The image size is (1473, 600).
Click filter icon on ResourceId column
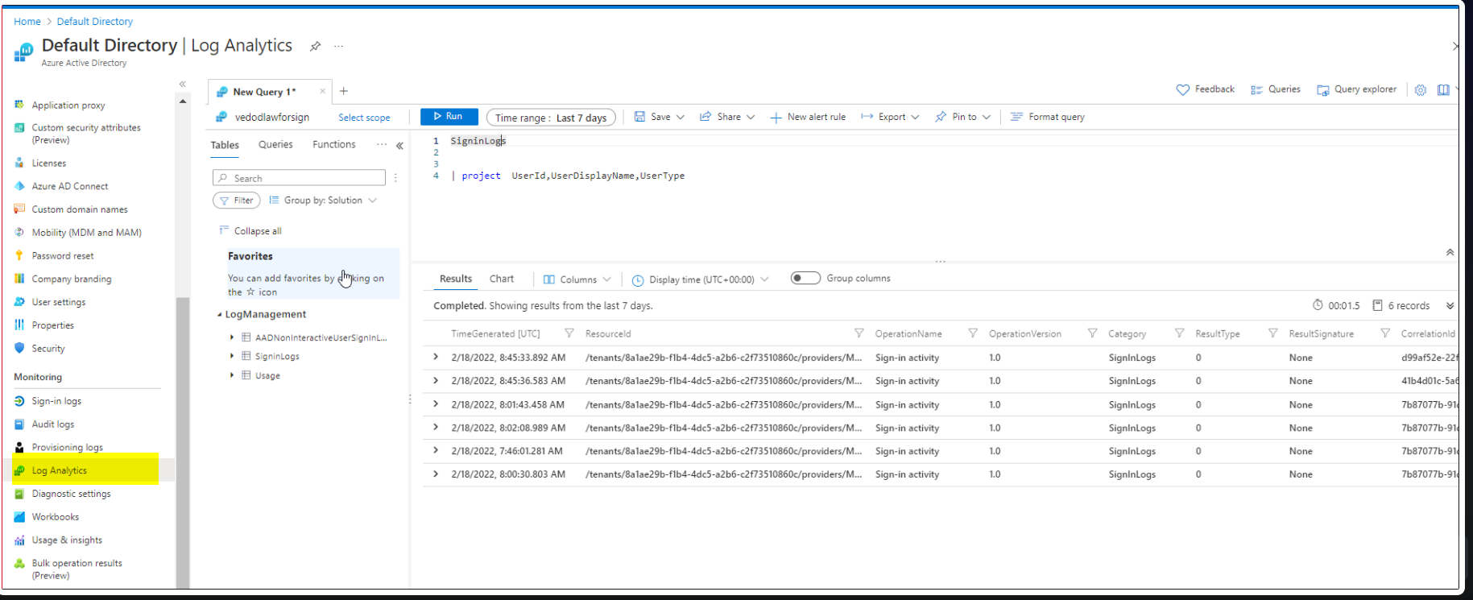pyautogui.click(x=859, y=333)
